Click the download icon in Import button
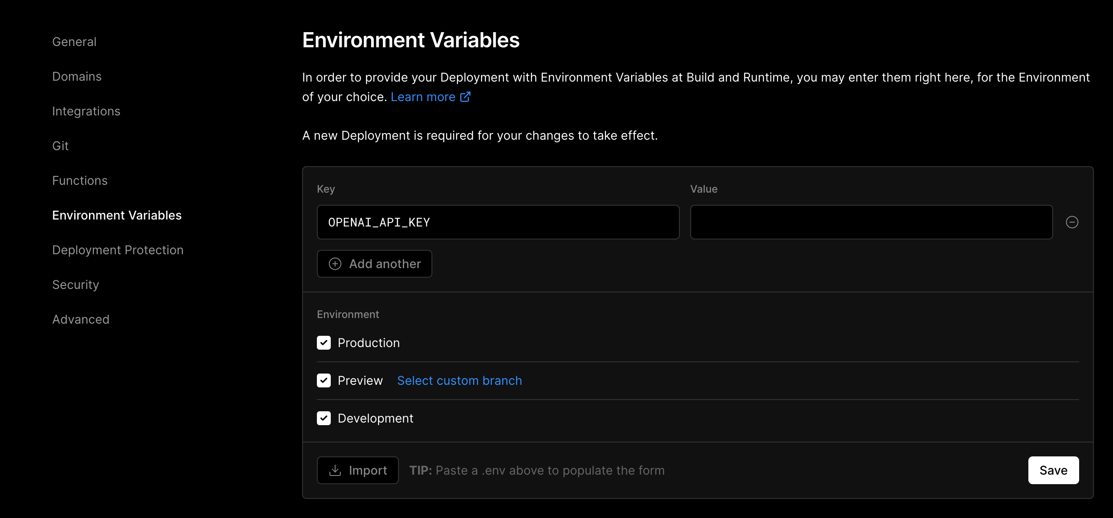This screenshot has width=1113, height=518. click(335, 470)
